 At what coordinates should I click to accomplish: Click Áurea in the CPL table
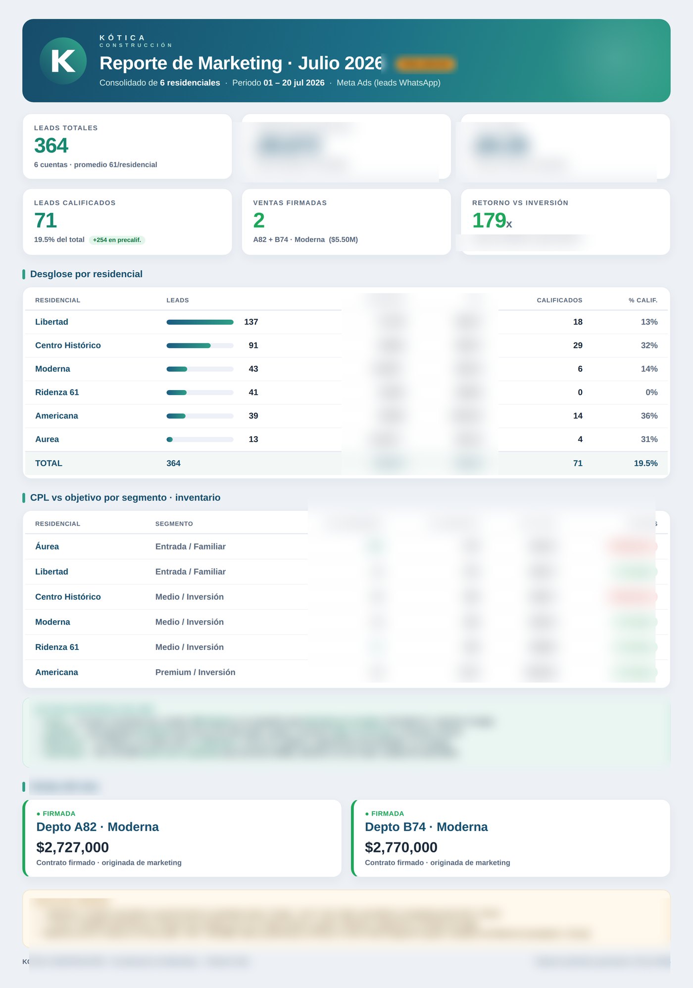47,547
